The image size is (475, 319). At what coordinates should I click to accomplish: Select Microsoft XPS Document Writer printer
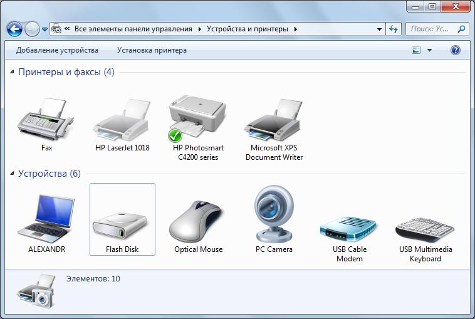(274, 119)
